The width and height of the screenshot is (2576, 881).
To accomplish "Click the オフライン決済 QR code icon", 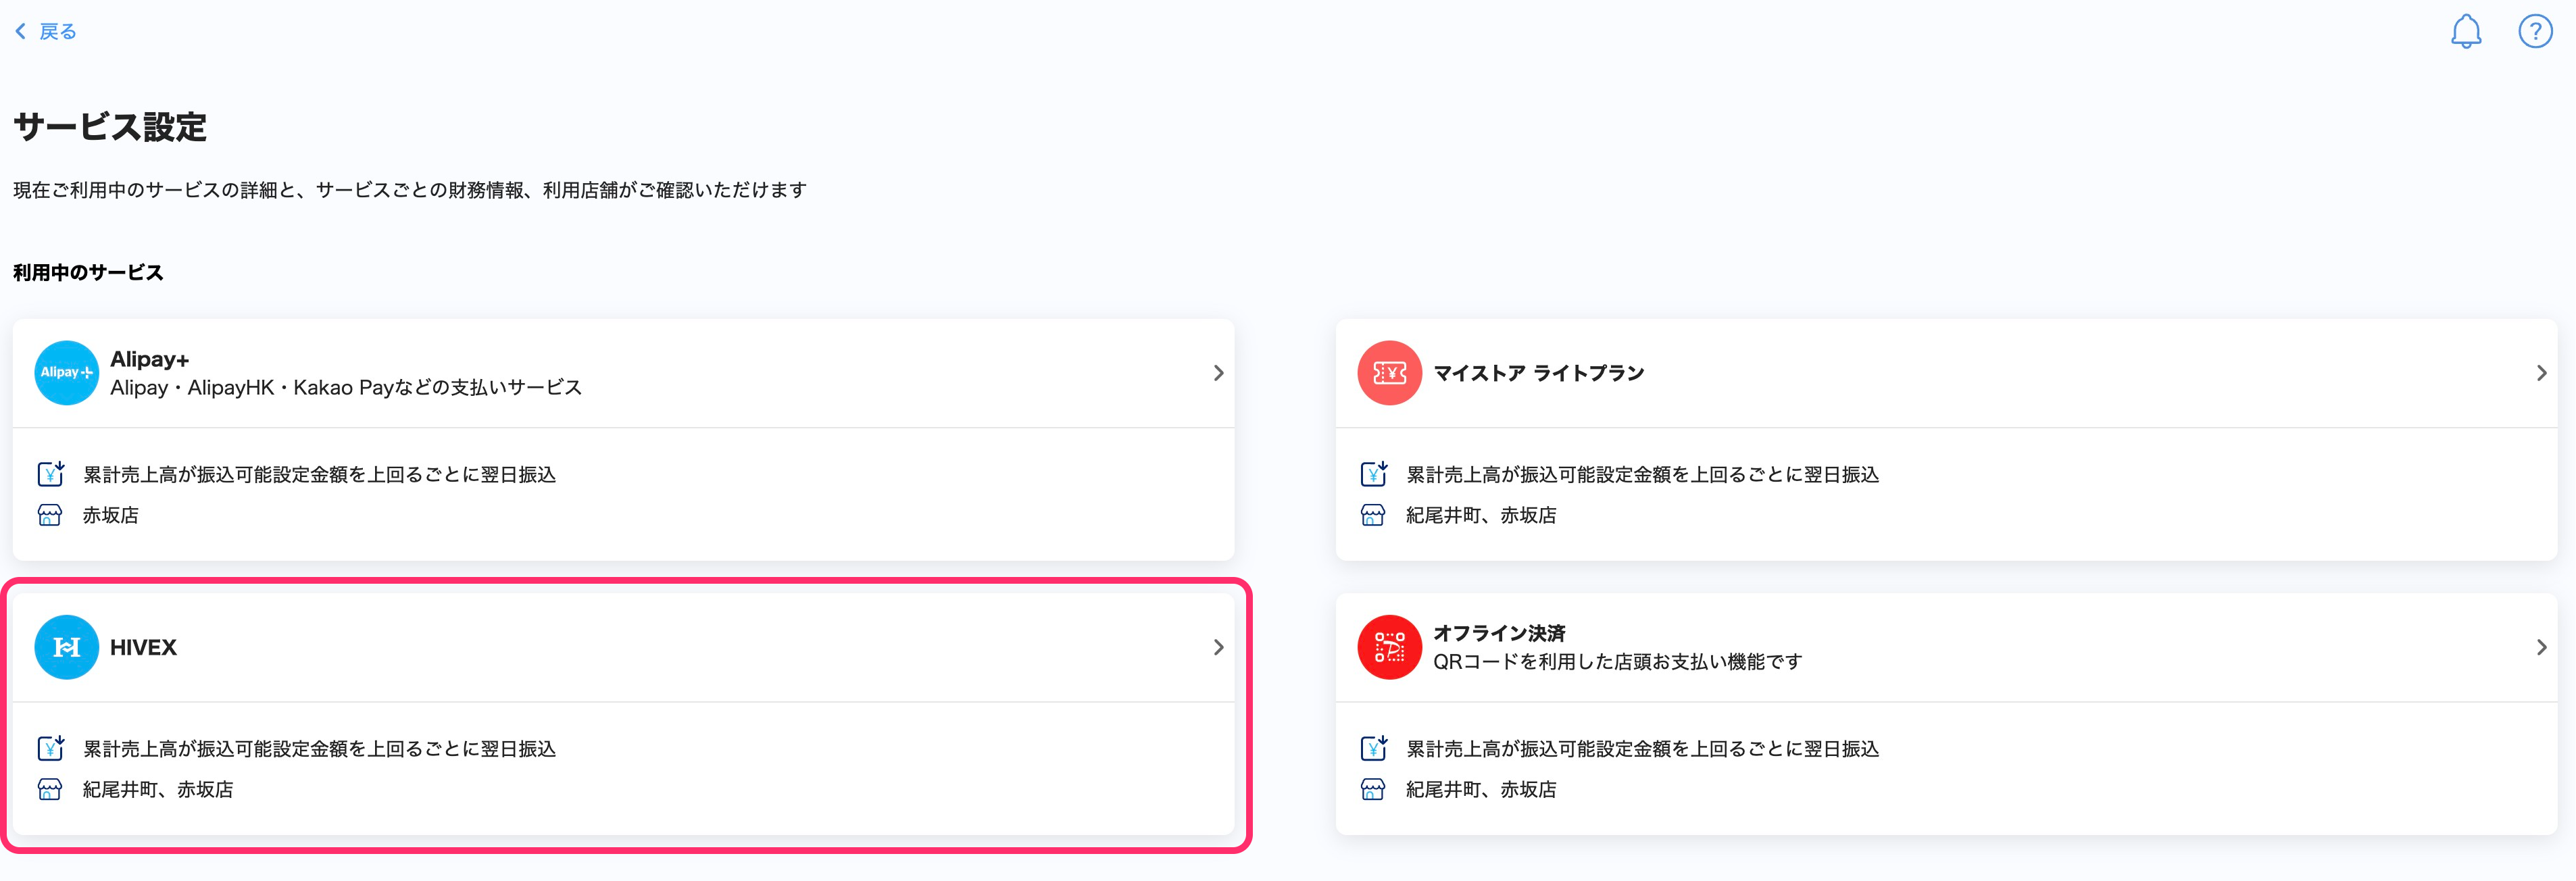I will click(x=1389, y=647).
